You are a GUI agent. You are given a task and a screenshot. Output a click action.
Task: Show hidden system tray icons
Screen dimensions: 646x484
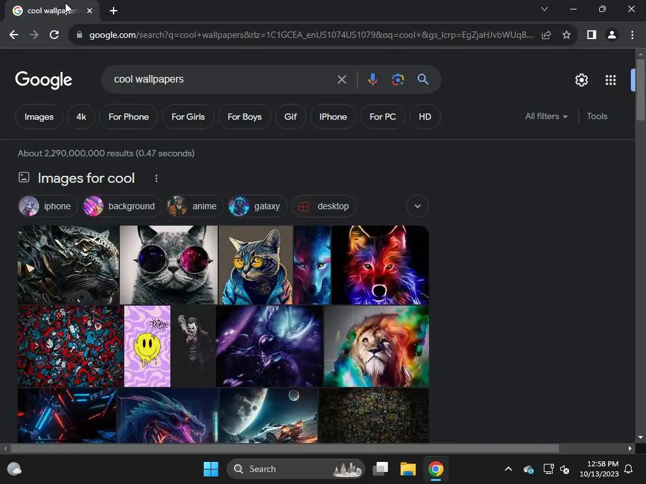tap(508, 469)
